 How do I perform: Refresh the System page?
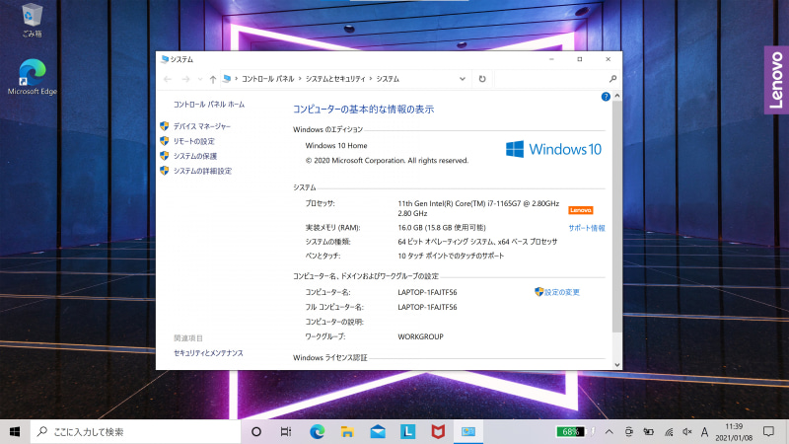pyautogui.click(x=482, y=79)
